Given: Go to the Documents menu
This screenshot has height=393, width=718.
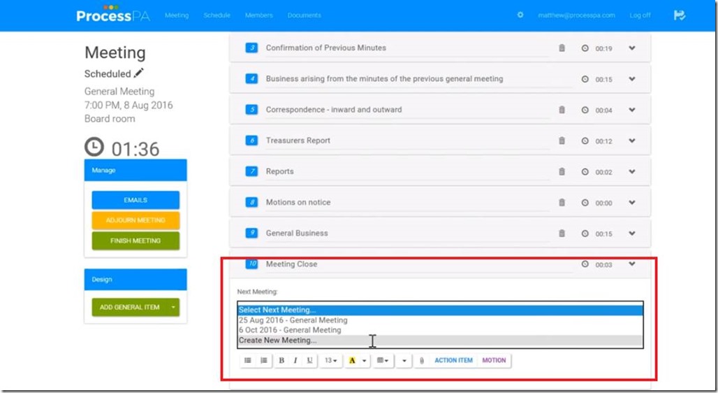Looking at the screenshot, I should (304, 15).
